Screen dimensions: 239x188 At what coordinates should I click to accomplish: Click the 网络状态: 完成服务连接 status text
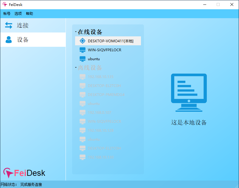(21, 184)
